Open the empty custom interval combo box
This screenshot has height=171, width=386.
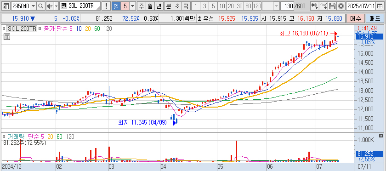(x=271, y=6)
